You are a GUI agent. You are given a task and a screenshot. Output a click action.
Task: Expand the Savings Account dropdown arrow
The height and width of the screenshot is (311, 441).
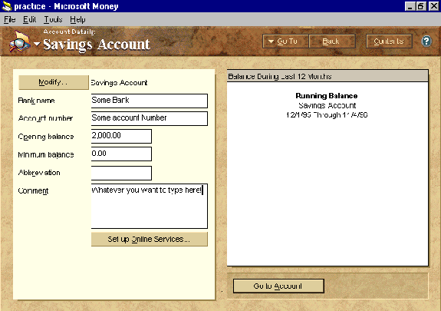37,44
